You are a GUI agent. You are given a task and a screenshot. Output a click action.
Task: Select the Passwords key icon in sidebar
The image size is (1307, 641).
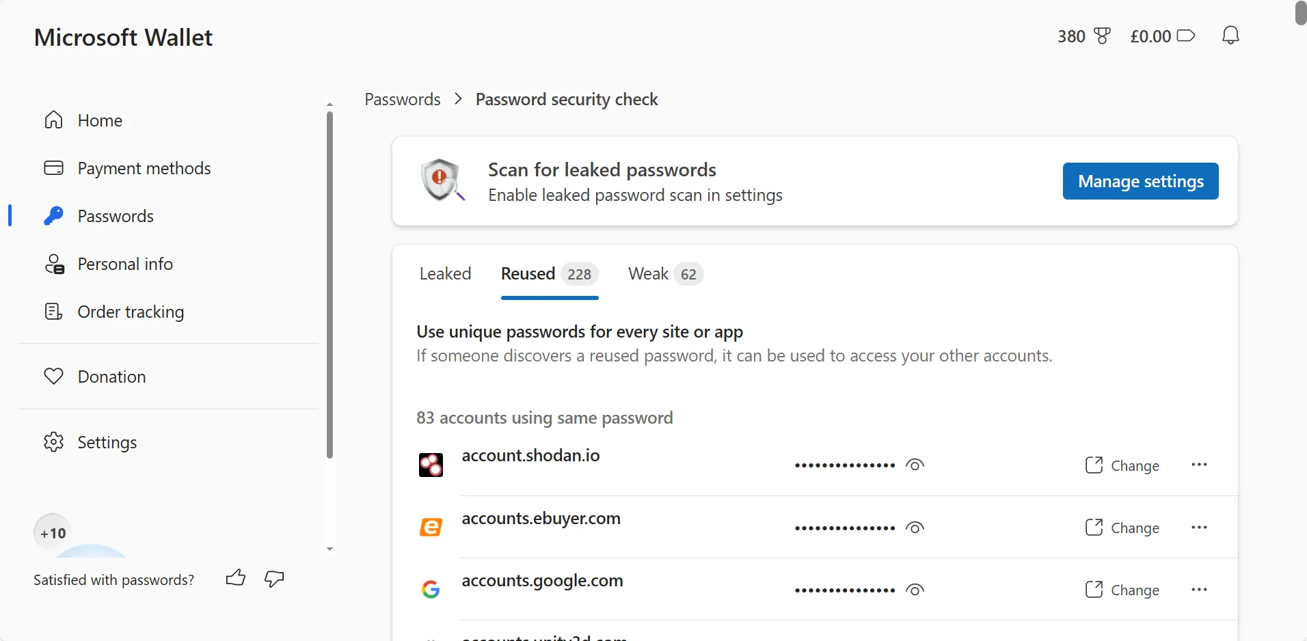(x=53, y=216)
